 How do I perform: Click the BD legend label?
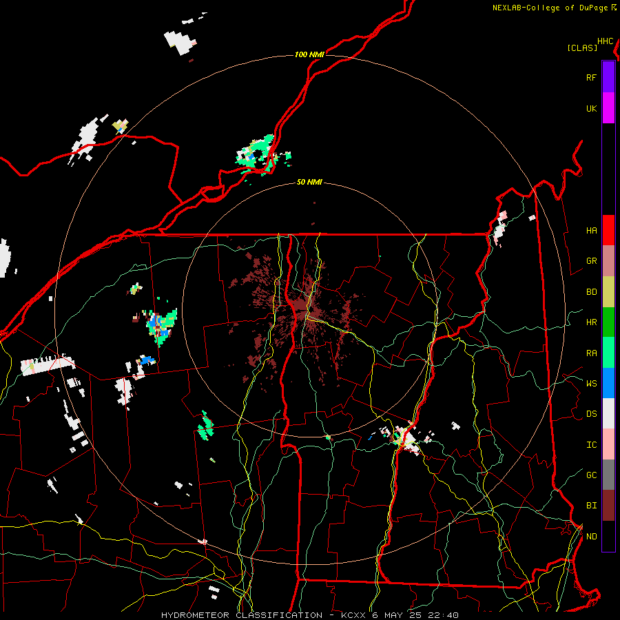(x=591, y=292)
